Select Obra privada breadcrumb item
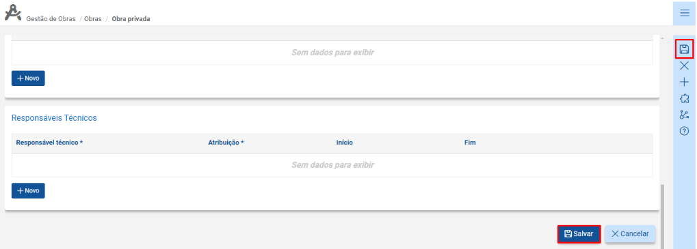This screenshot has width=697, height=249. (131, 19)
